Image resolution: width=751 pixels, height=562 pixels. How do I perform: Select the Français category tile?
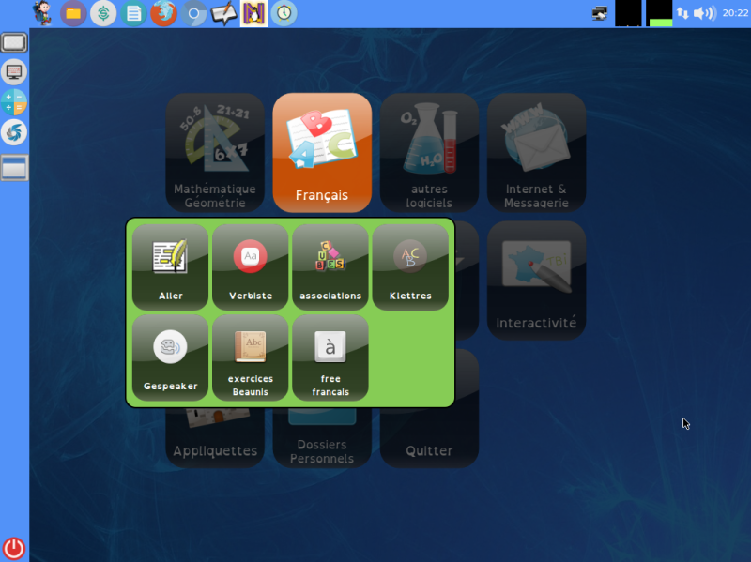[322, 153]
